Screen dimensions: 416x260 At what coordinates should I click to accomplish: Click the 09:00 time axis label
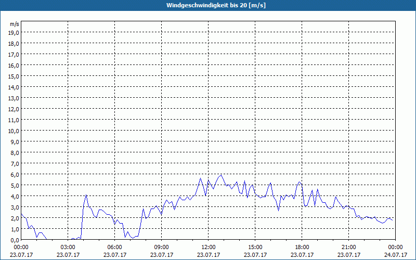coord(162,248)
